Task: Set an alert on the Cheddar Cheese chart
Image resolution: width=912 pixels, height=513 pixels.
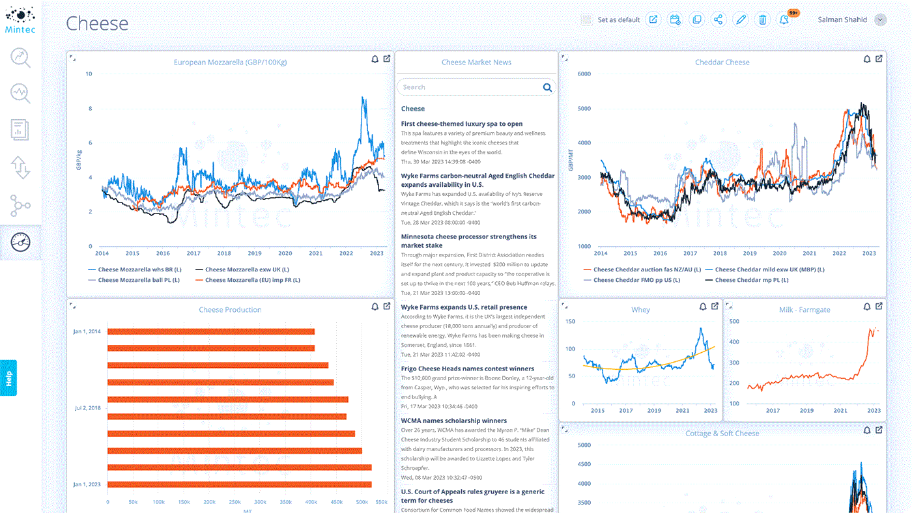Action: pos(866,58)
